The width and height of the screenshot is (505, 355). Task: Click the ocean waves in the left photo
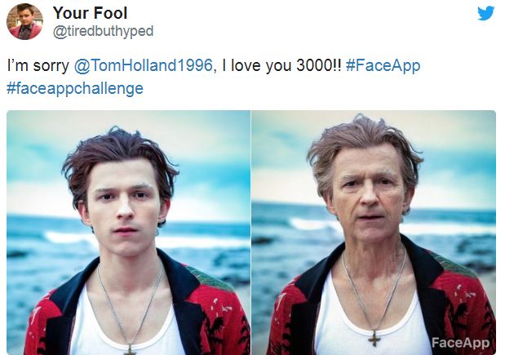coord(41,245)
